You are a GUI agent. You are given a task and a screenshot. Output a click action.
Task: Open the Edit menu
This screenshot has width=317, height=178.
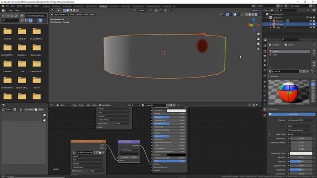coord(13,6)
